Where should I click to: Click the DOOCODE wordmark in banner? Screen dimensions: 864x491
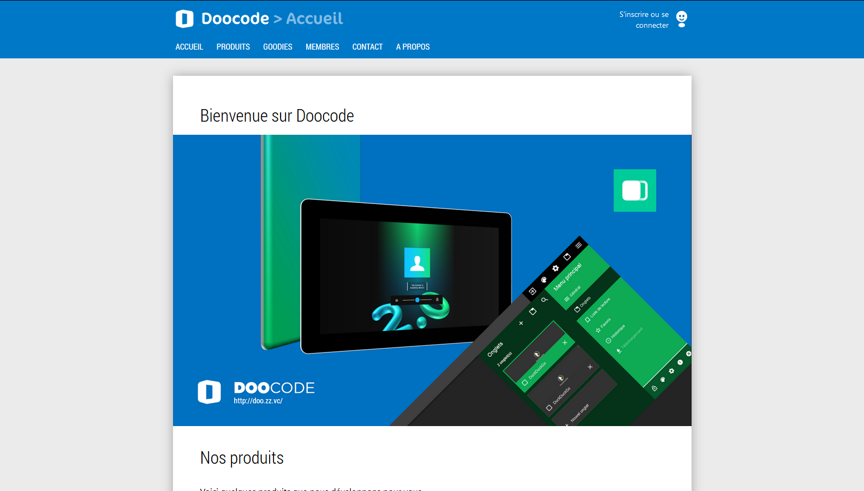click(274, 388)
